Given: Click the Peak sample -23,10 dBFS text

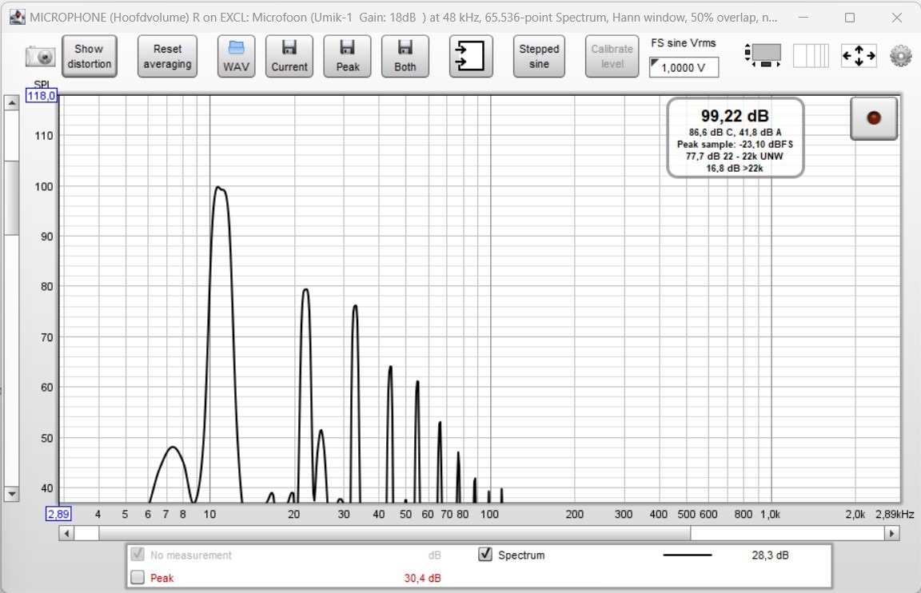Looking at the screenshot, I should pyautogui.click(x=735, y=145).
